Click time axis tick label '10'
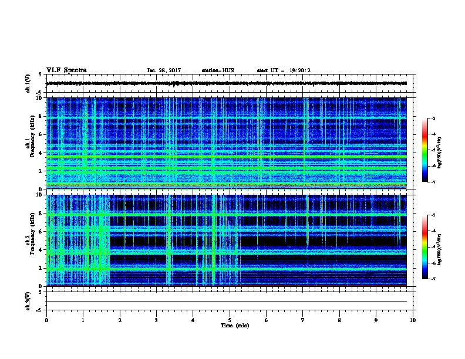The height and width of the screenshot is (359, 465). (413, 320)
